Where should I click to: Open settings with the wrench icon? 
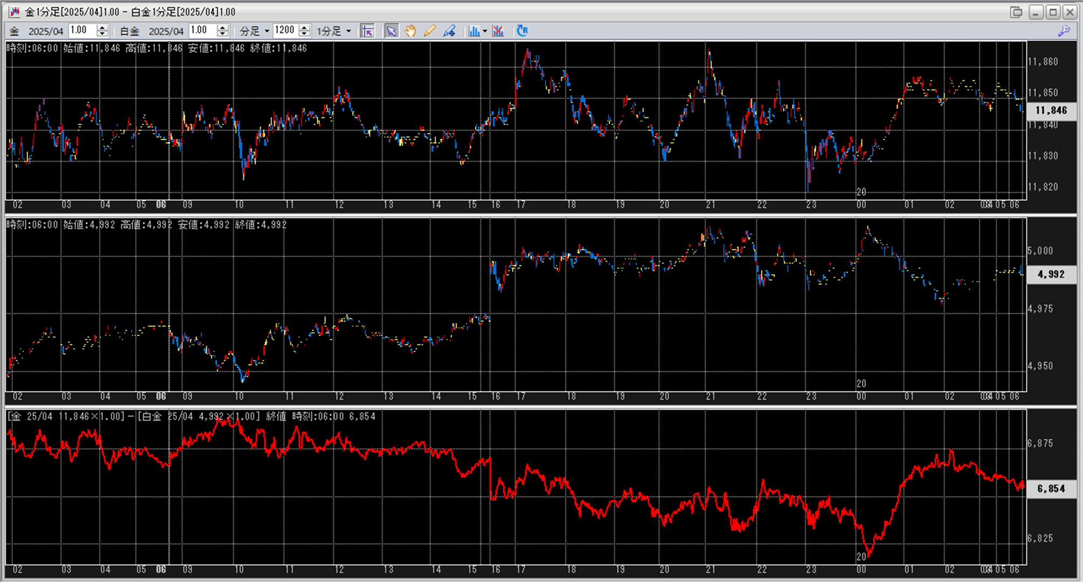pos(1064,31)
